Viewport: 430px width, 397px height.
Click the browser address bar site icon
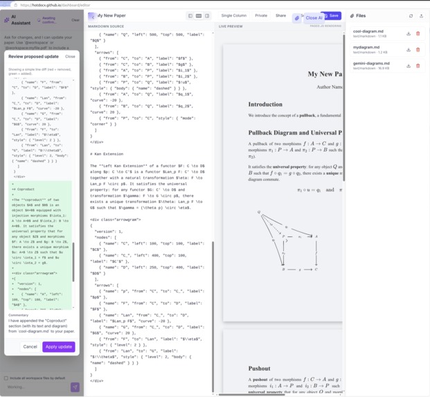[16, 5]
